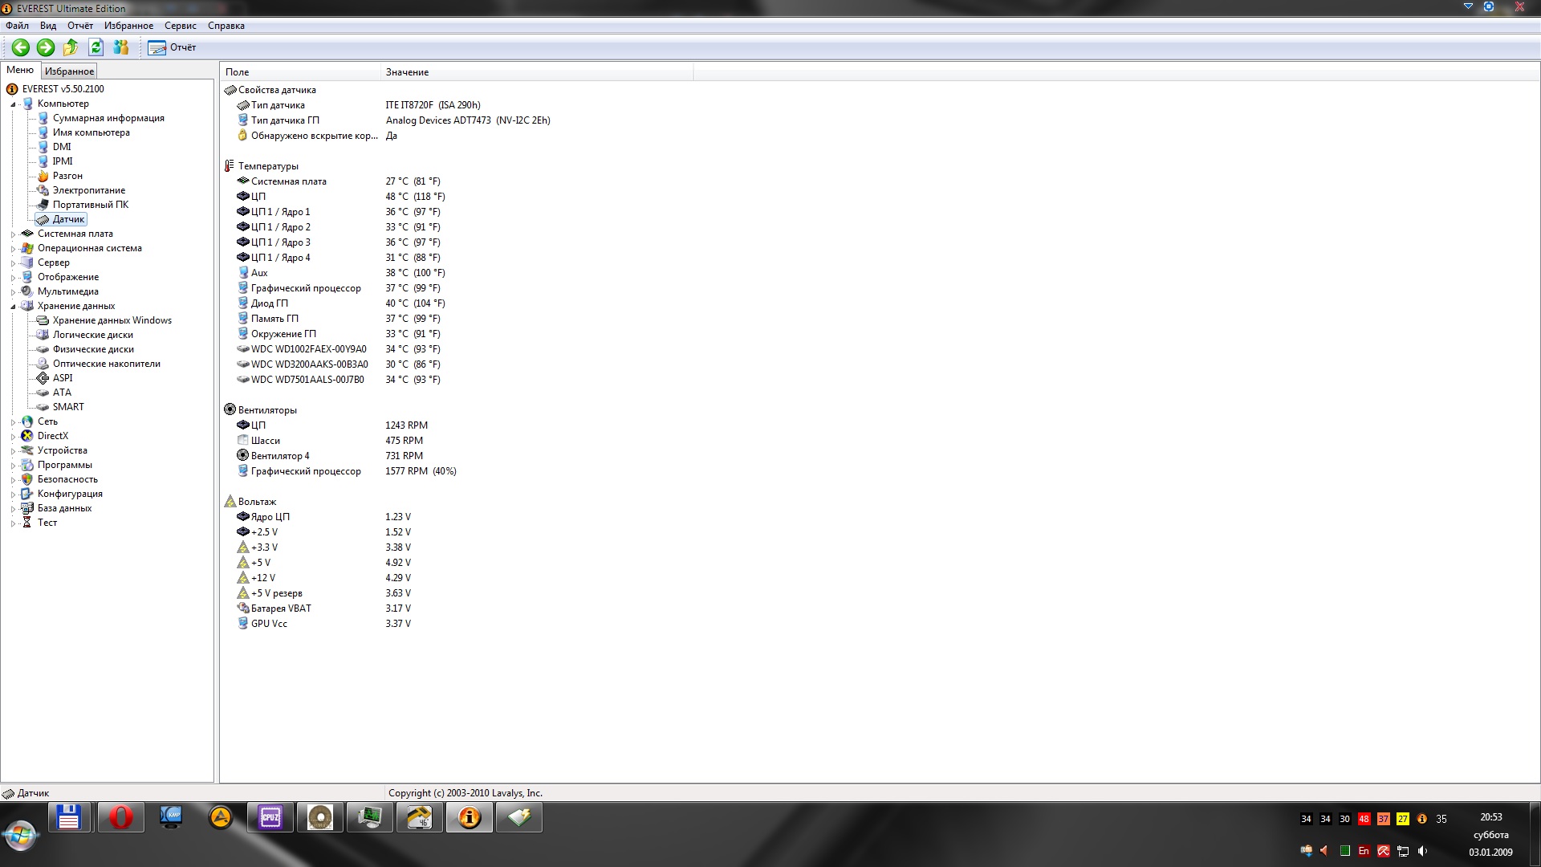
Task: Open the Справка menu
Action: (226, 26)
